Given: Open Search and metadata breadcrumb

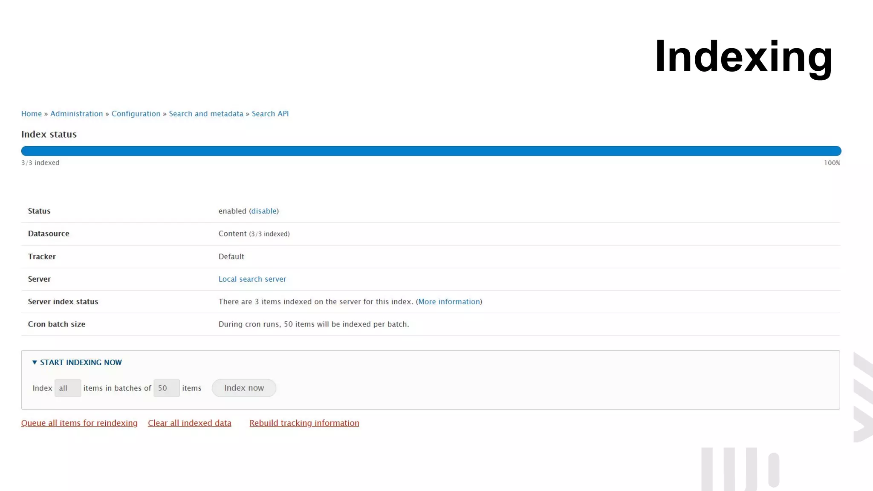Looking at the screenshot, I should tap(206, 114).
